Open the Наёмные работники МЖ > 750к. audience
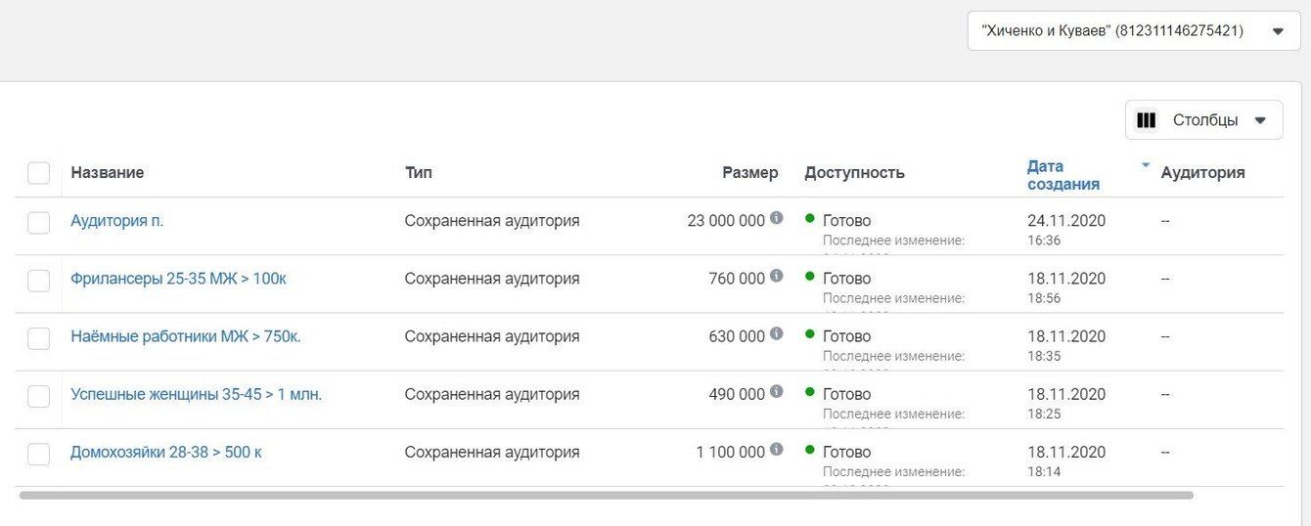 [186, 336]
